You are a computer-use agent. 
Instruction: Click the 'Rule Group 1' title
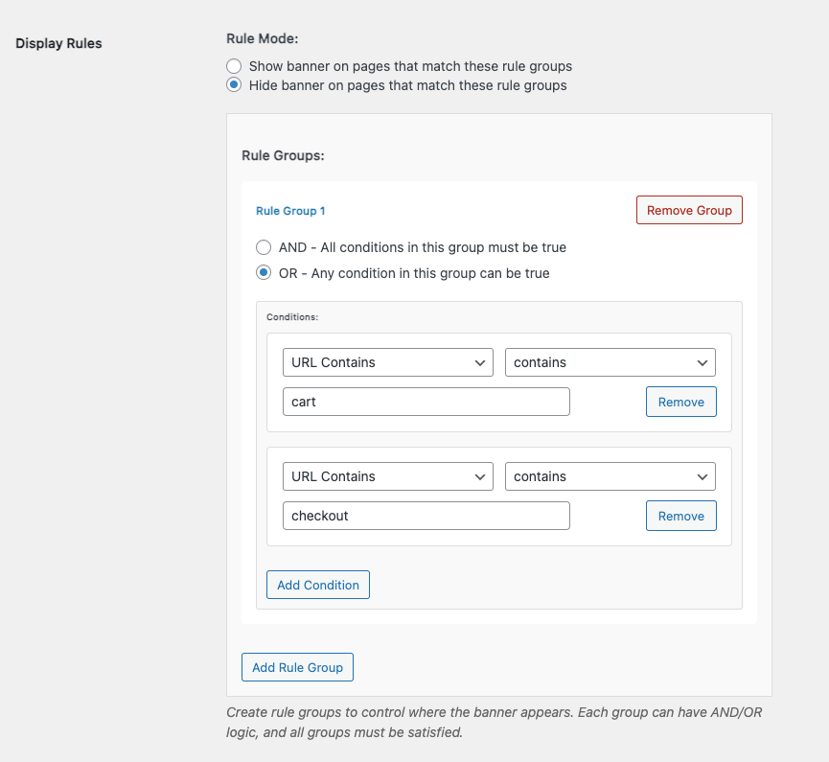[290, 211]
